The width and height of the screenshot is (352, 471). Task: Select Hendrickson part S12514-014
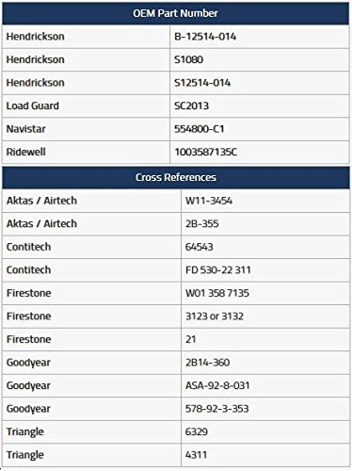202,83
